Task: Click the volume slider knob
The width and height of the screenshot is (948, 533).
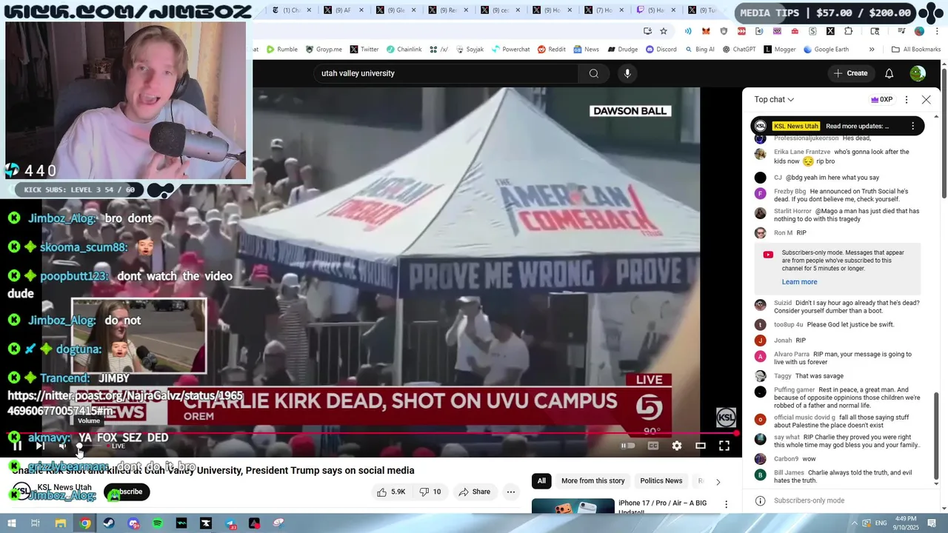Action: (x=79, y=446)
